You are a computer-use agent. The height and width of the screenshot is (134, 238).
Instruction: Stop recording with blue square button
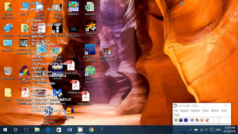[185, 120]
